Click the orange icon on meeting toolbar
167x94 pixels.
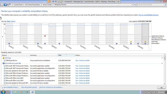(x=49, y=2)
